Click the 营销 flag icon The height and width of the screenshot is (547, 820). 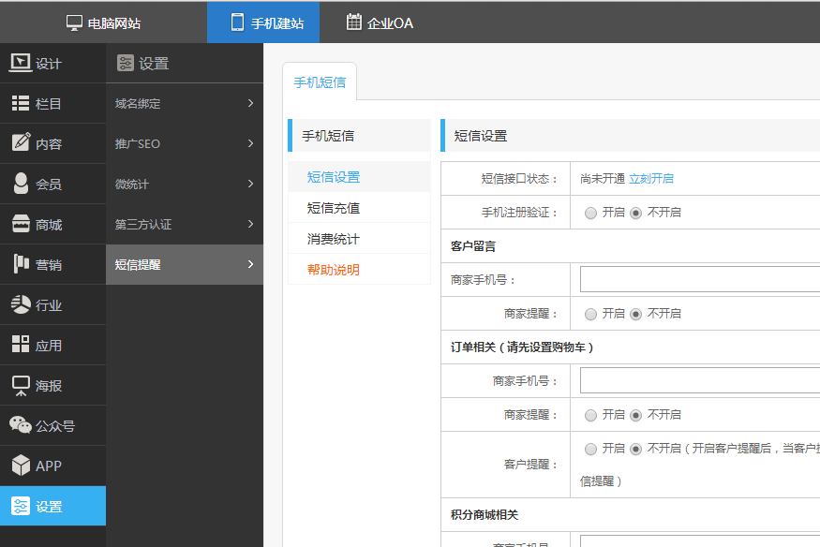point(21,263)
